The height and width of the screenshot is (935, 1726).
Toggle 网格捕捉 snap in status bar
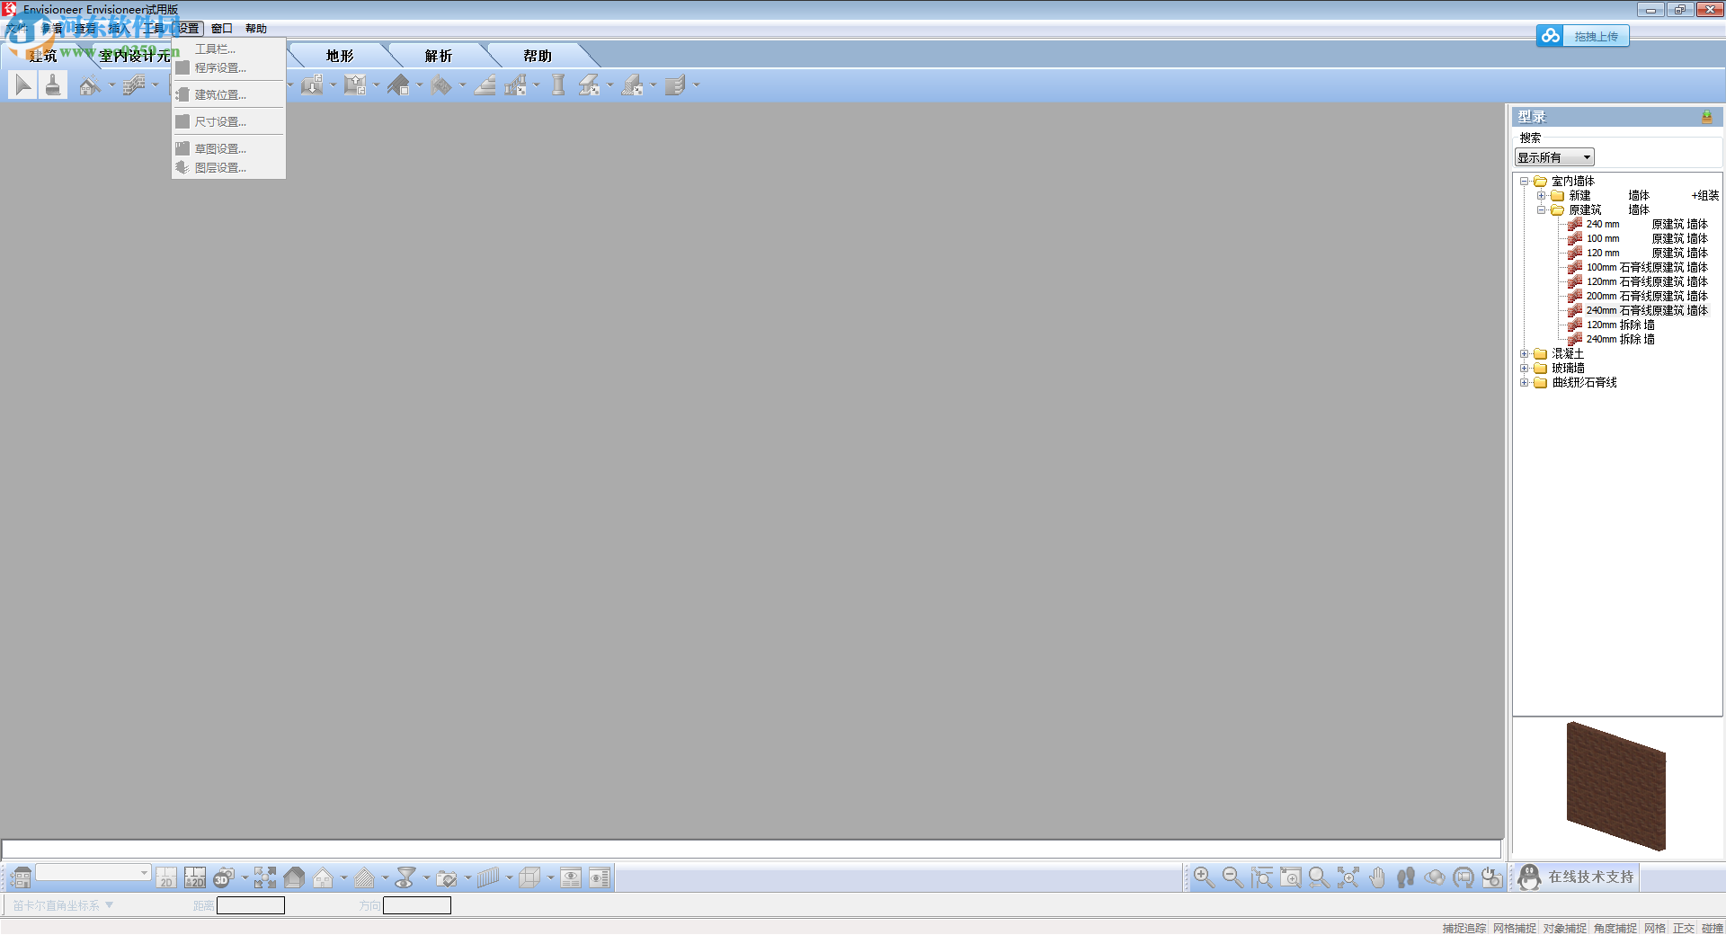[x=1515, y=928]
